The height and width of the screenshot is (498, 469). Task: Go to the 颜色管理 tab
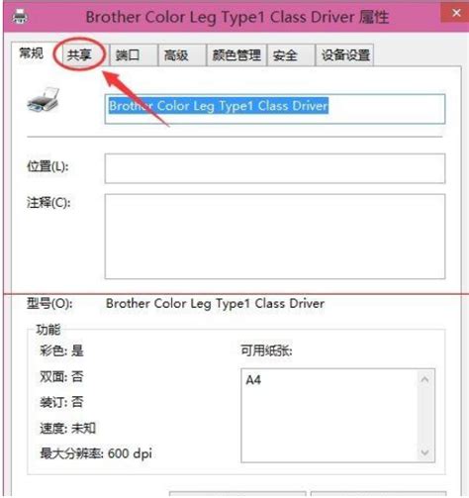[x=236, y=54]
